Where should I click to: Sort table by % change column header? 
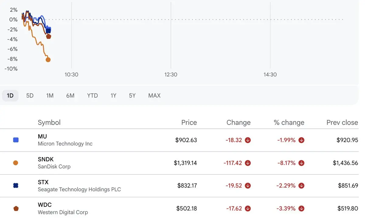(x=289, y=122)
